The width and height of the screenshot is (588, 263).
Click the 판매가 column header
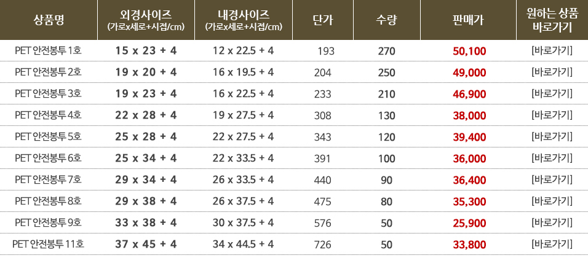tap(468, 20)
